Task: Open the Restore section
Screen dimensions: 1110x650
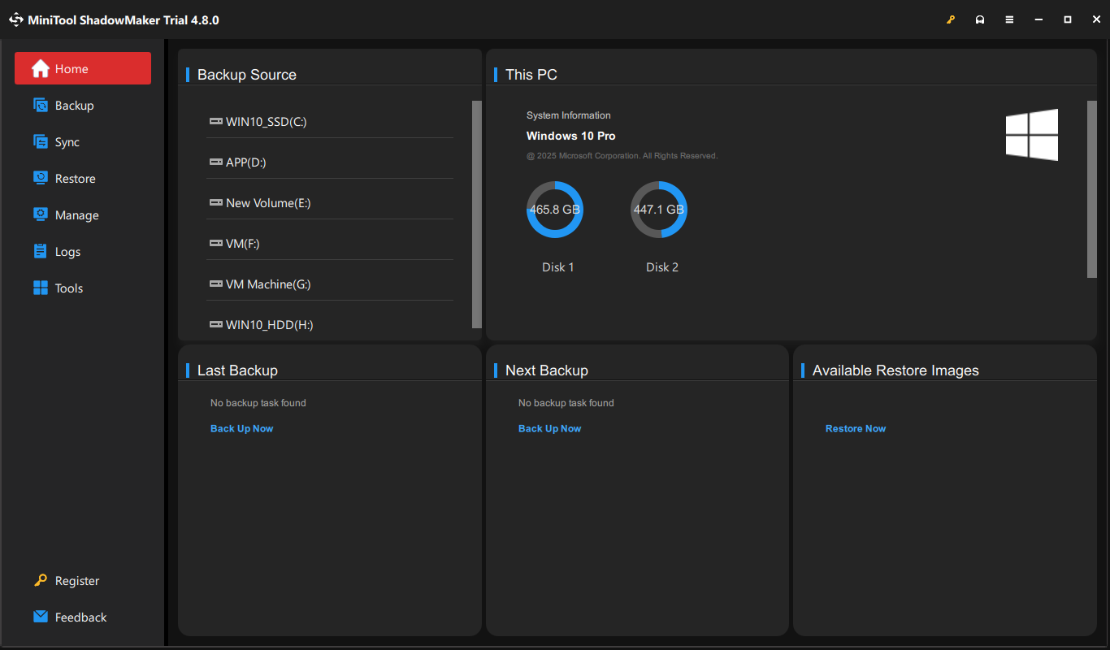Action: pyautogui.click(x=76, y=178)
